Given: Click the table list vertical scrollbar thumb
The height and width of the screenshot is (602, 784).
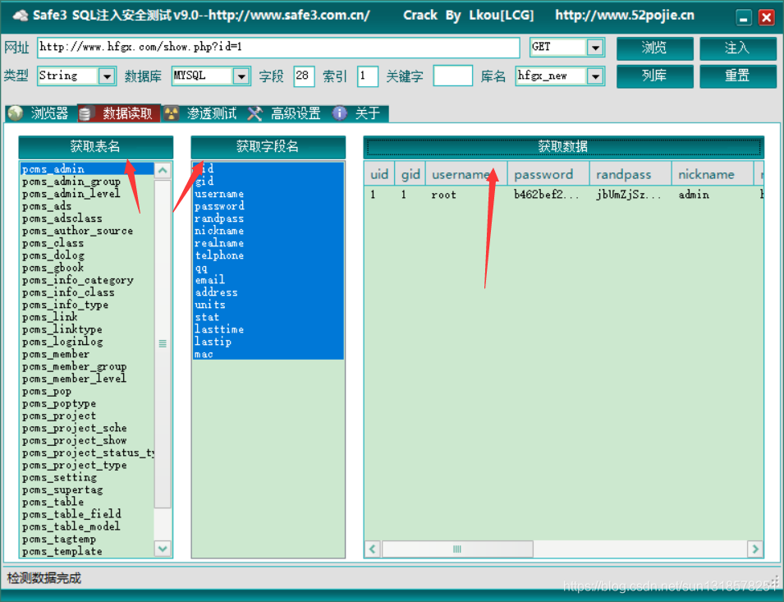Looking at the screenshot, I should 163,344.
